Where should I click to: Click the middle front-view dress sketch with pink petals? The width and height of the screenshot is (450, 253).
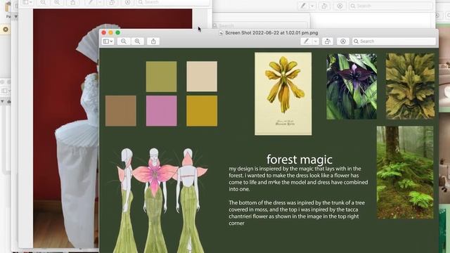click(x=155, y=200)
